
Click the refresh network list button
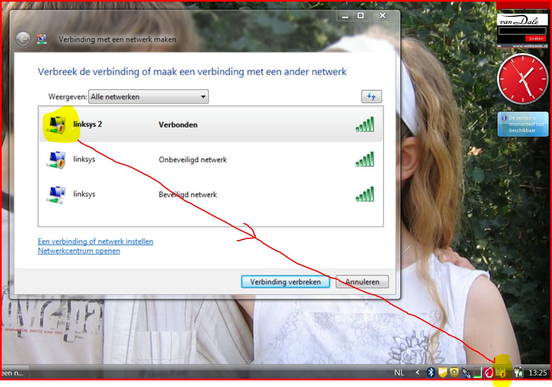coord(371,97)
